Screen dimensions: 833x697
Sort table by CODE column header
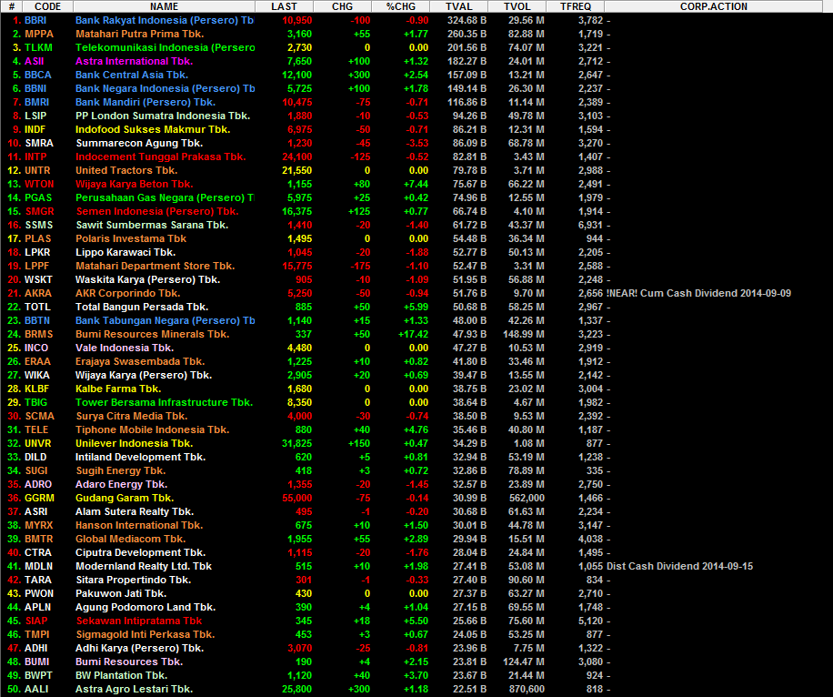(x=48, y=6)
